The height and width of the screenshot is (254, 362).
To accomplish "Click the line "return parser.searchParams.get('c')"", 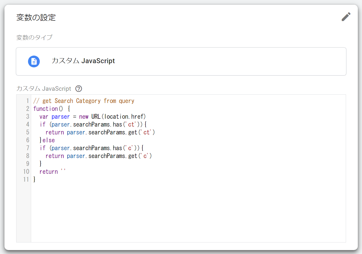I will point(99,156).
